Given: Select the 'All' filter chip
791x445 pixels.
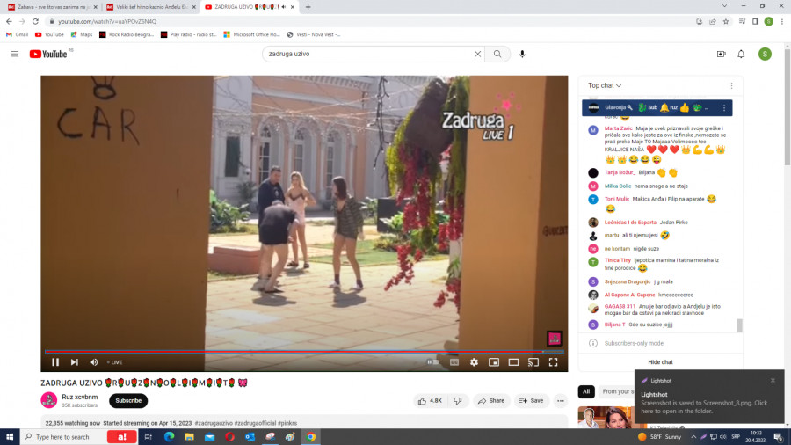Looking at the screenshot, I should [x=585, y=391].
